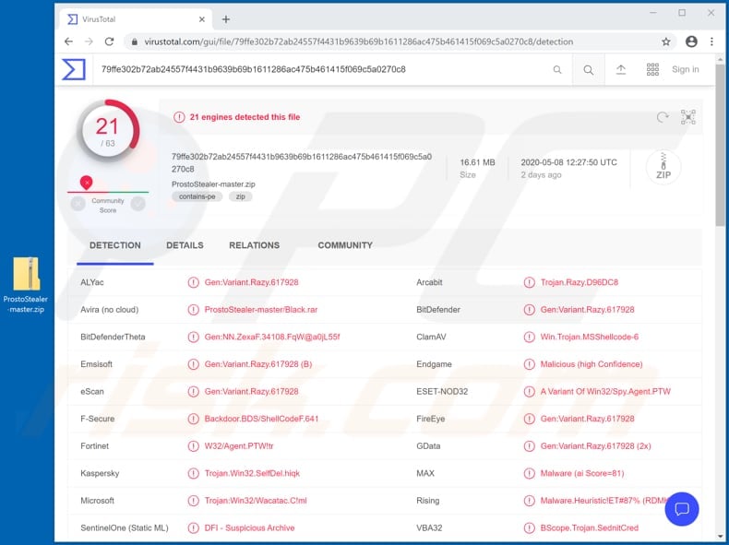Click the 16.61 MB size value
This screenshot has height=545, width=729.
click(x=477, y=162)
